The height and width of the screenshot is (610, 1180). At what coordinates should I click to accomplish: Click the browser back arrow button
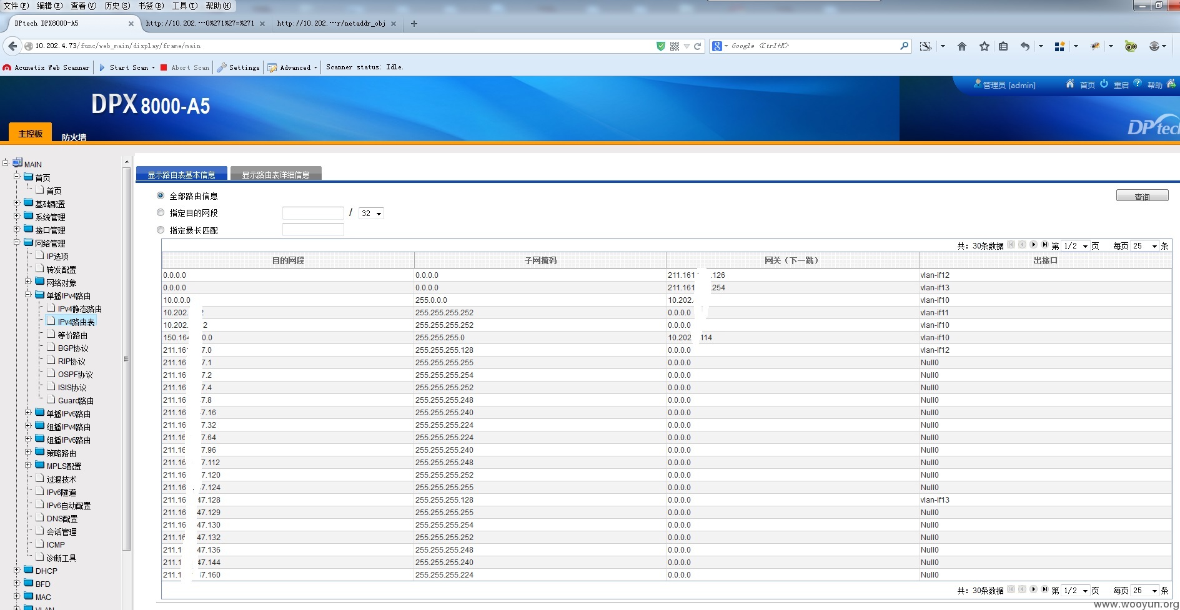12,46
